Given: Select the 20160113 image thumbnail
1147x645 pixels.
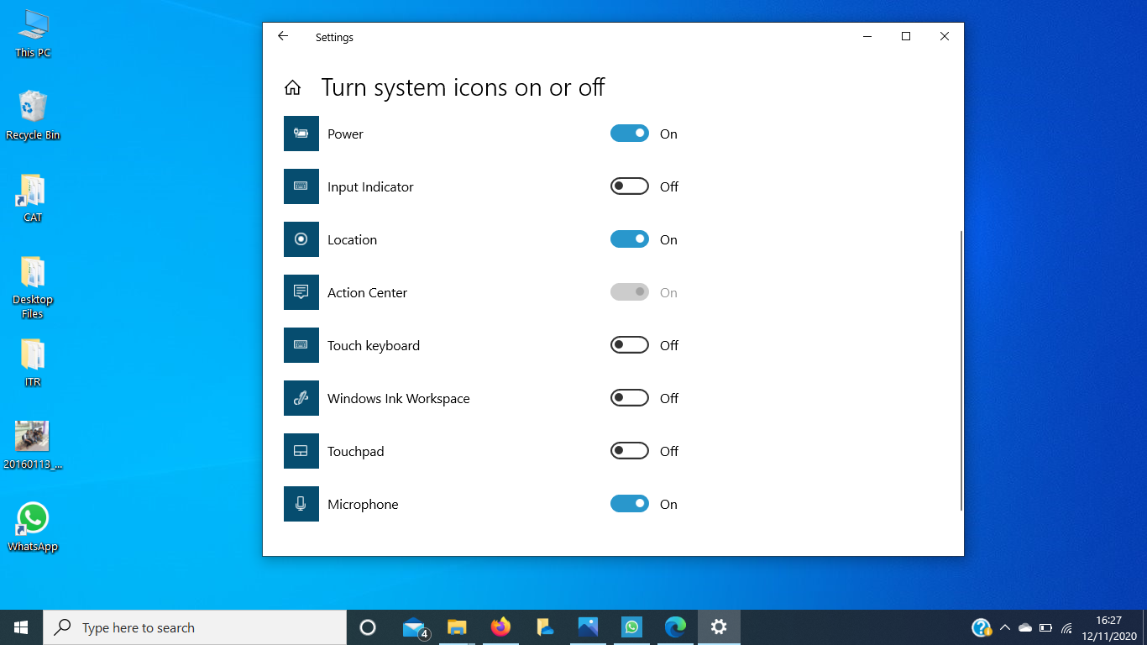Looking at the screenshot, I should pyautogui.click(x=33, y=445).
